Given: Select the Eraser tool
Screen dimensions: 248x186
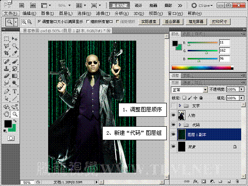Looking at the screenshot, I should click(x=6, y=76).
